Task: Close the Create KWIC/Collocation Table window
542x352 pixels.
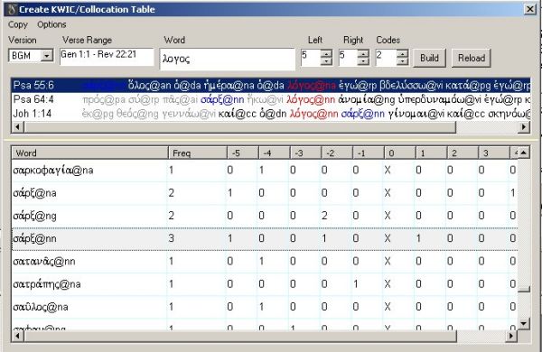Action: coord(530,9)
